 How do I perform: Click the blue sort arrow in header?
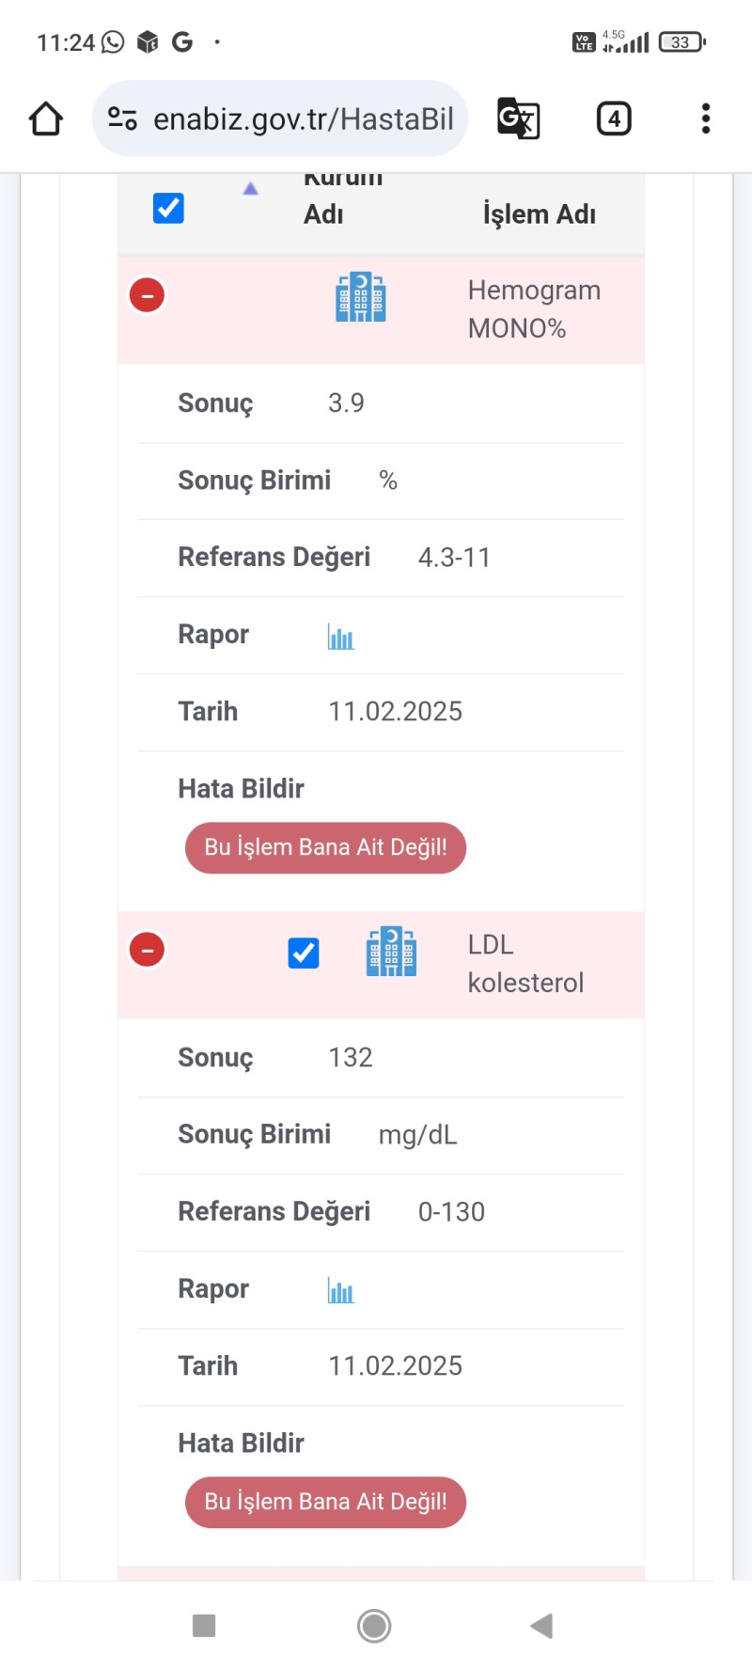click(x=250, y=189)
